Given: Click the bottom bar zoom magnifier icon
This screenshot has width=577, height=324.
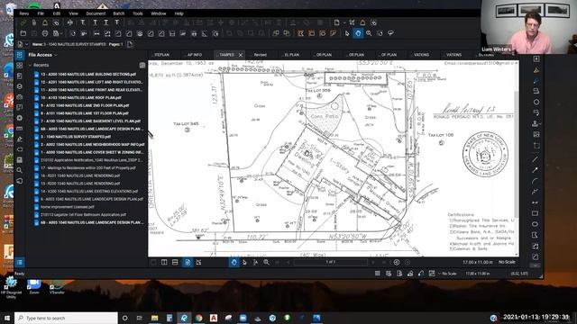Looking at the screenshot, I should (266, 262).
